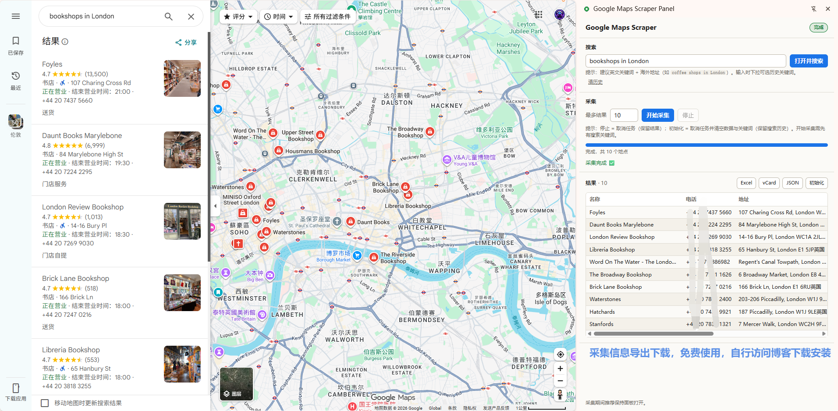Open the Terms link in map footer
Image resolution: width=838 pixels, height=411 pixels.
(452, 408)
